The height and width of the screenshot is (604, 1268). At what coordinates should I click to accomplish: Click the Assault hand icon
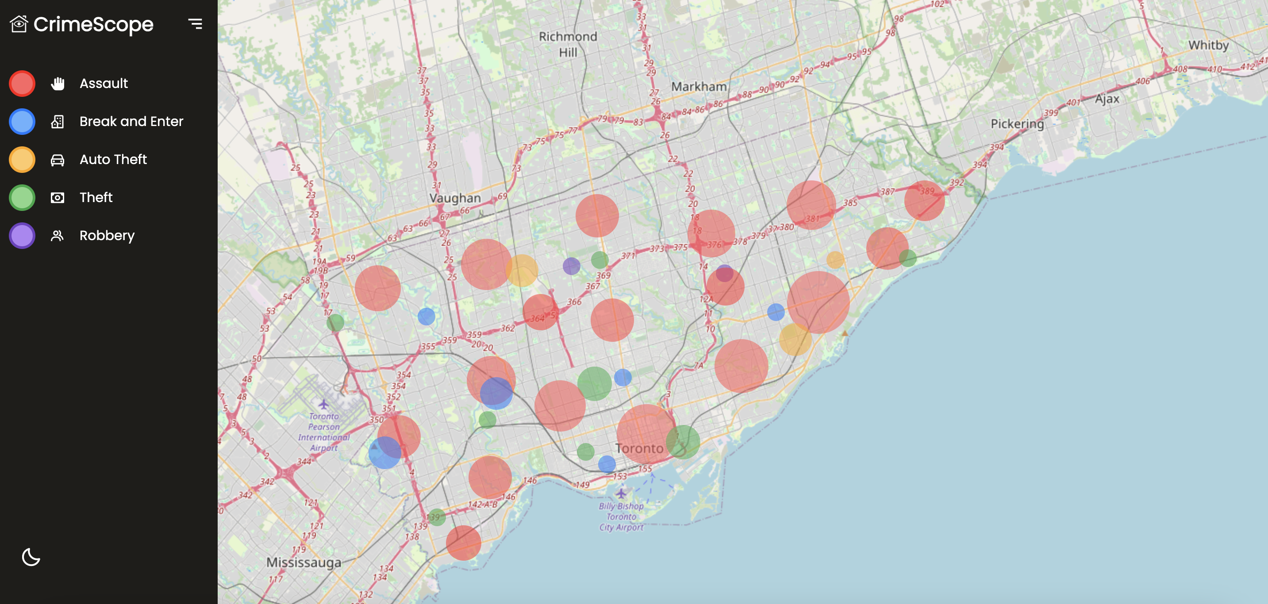58,84
